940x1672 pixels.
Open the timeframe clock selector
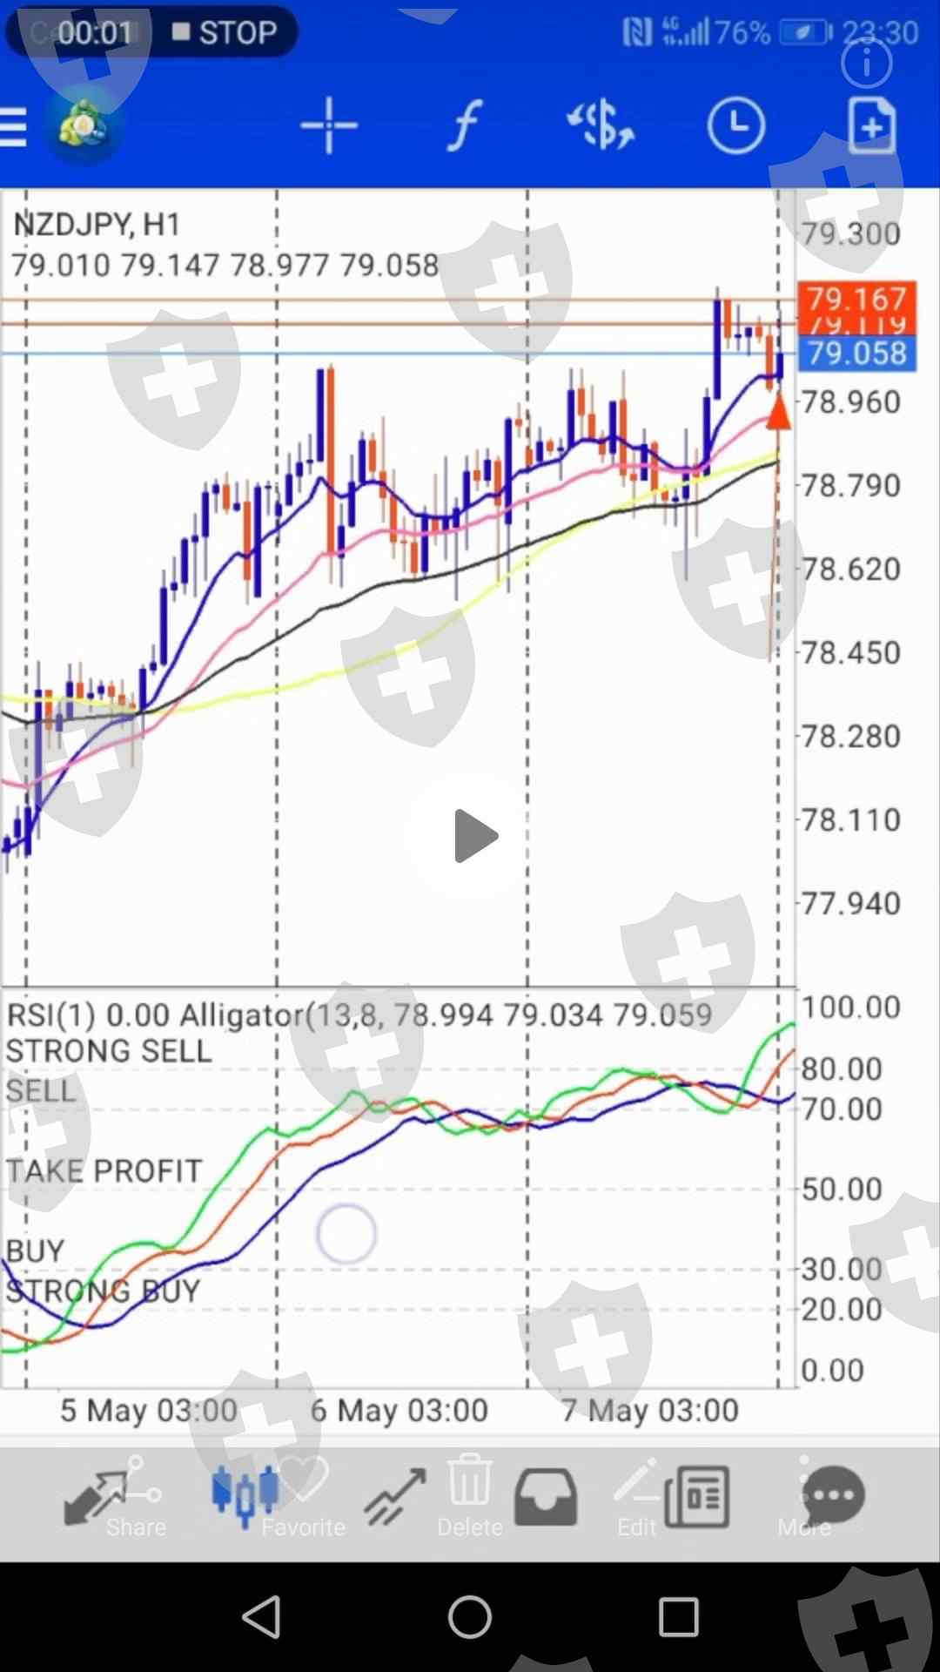click(736, 126)
